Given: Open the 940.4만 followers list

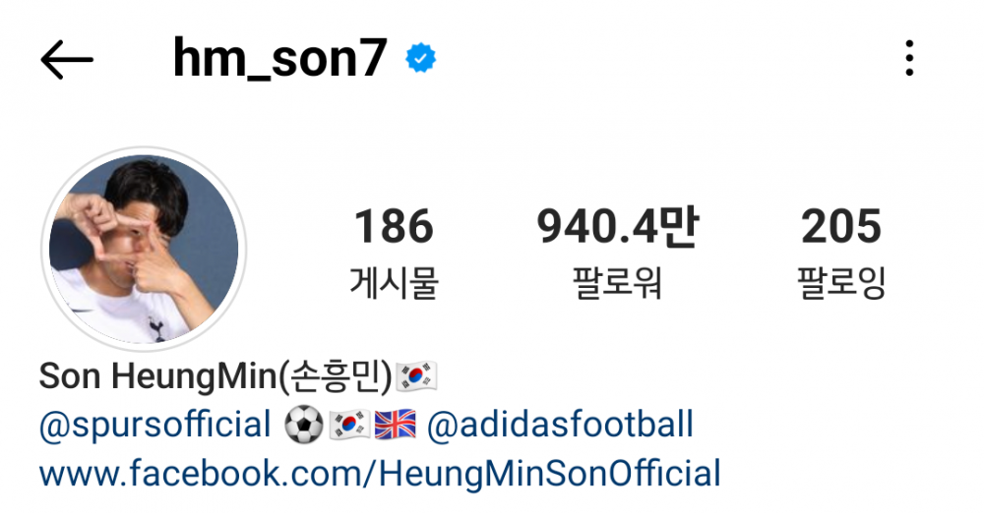Looking at the screenshot, I should [x=618, y=226].
